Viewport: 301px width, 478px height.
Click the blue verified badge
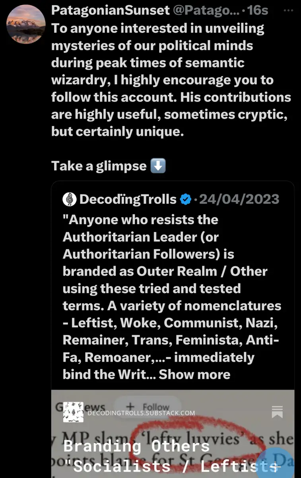(x=186, y=199)
